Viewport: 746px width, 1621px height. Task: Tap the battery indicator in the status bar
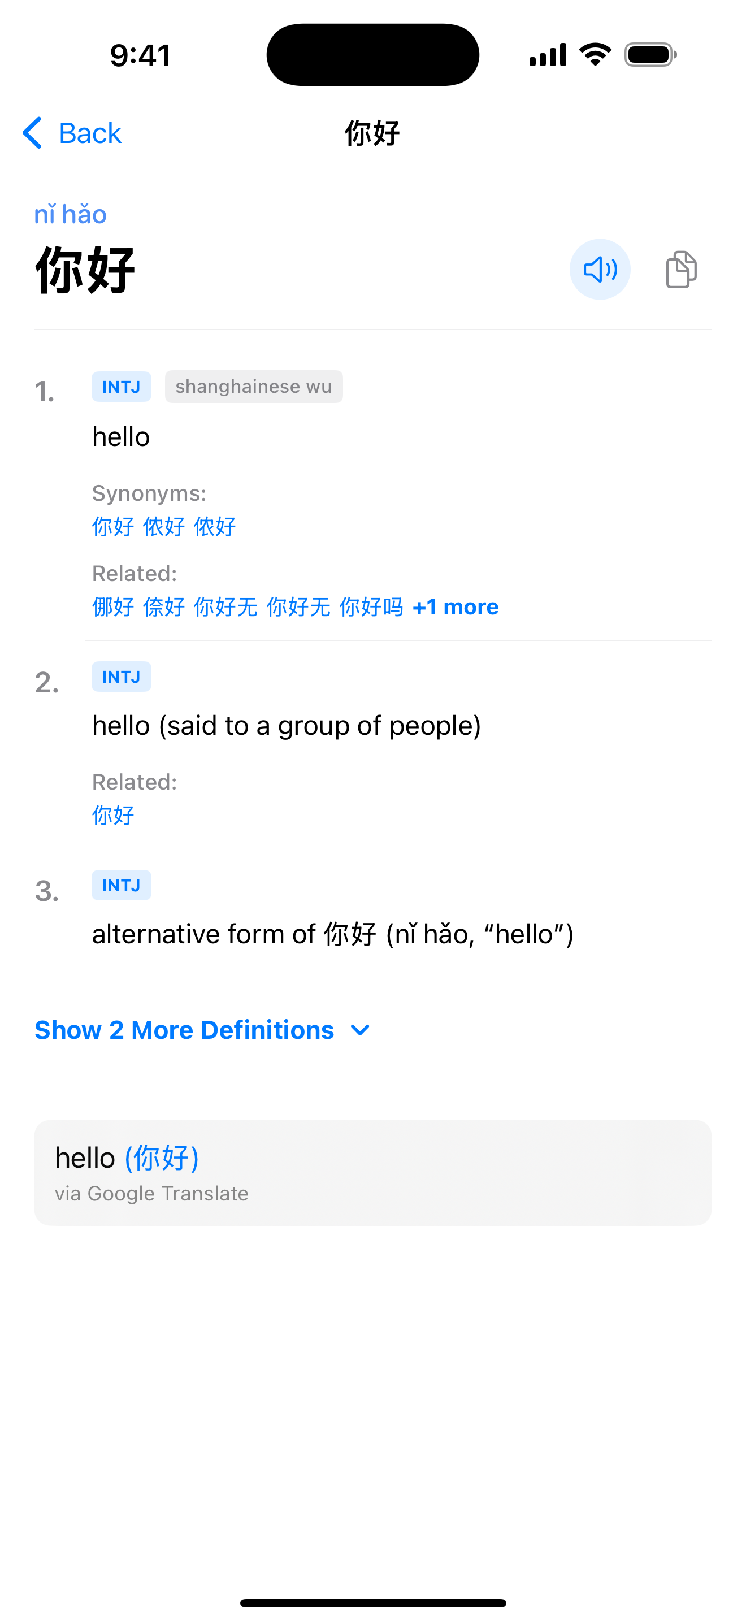(650, 55)
